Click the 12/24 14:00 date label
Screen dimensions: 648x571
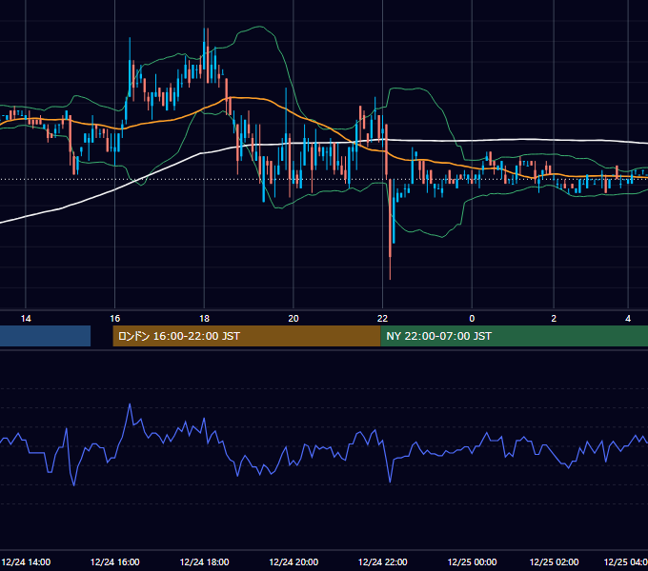26,562
